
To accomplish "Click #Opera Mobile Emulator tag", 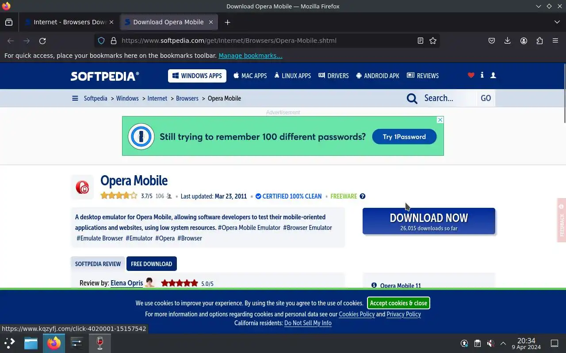I will click(x=249, y=228).
